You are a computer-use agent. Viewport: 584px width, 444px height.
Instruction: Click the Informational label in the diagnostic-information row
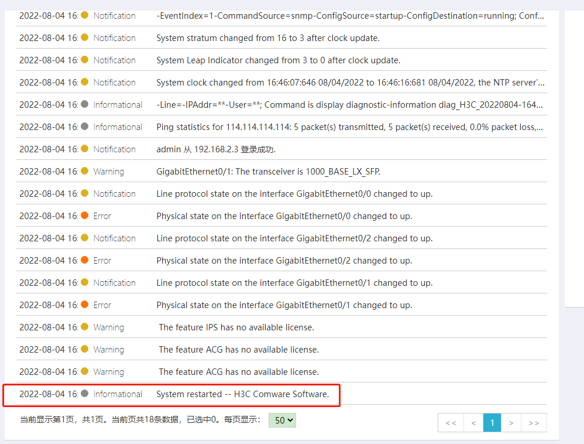[x=118, y=105]
